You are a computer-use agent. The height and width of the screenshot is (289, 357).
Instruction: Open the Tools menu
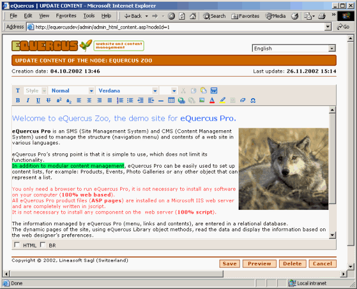pyautogui.click(x=89, y=15)
